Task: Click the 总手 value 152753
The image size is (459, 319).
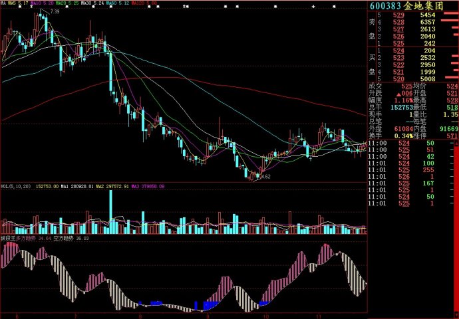Action: [x=402, y=108]
